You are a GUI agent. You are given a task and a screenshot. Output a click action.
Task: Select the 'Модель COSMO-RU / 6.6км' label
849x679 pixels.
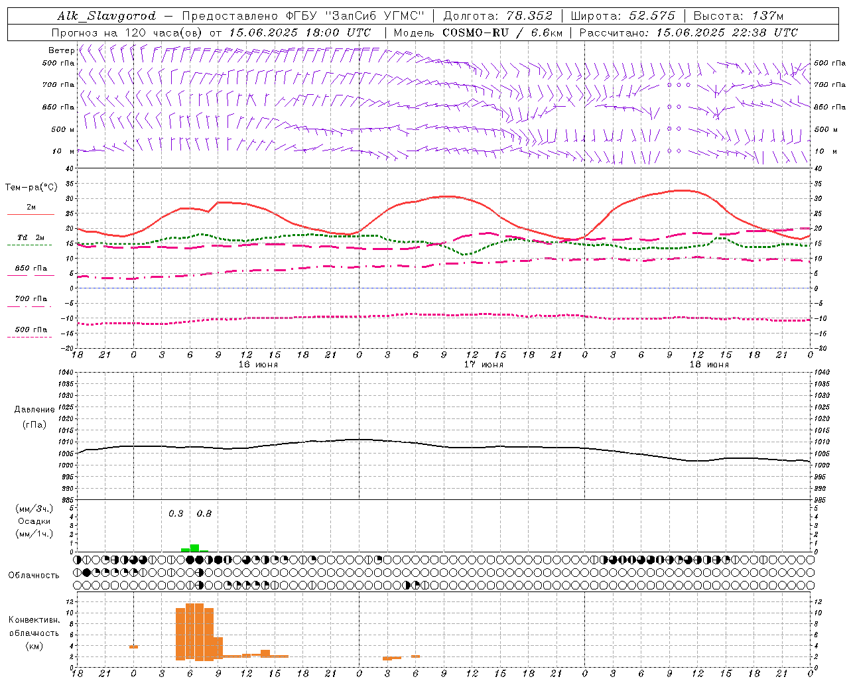click(478, 32)
